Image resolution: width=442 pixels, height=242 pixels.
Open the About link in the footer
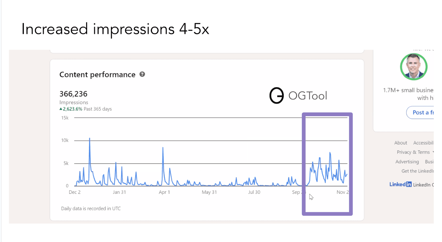pos(401,143)
